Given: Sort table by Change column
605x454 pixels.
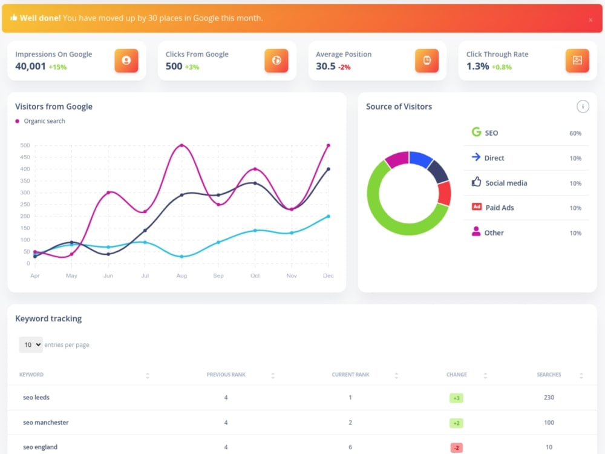Looking at the screenshot, I should [485, 376].
